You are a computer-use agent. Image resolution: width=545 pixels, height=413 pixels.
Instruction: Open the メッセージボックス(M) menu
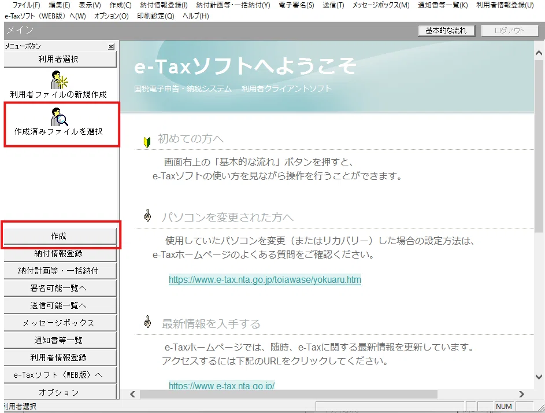click(381, 5)
